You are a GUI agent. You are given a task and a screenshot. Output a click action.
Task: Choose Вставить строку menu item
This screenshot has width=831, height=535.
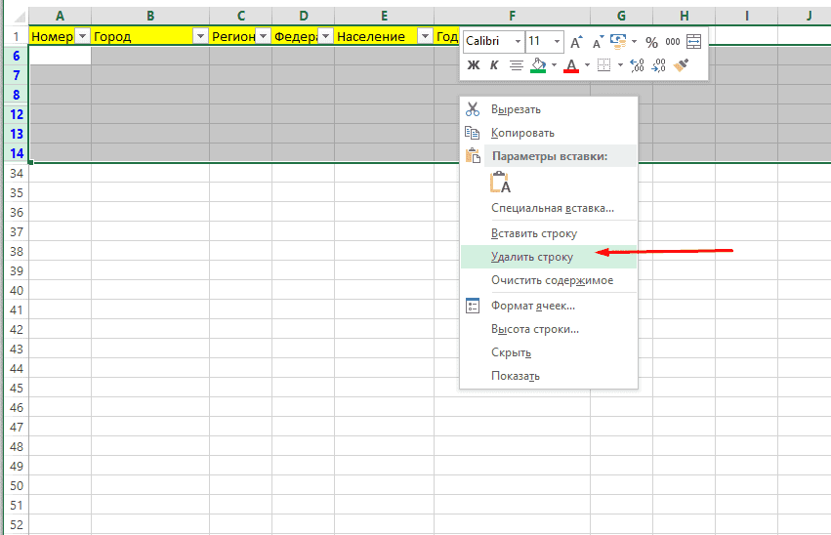549,233
